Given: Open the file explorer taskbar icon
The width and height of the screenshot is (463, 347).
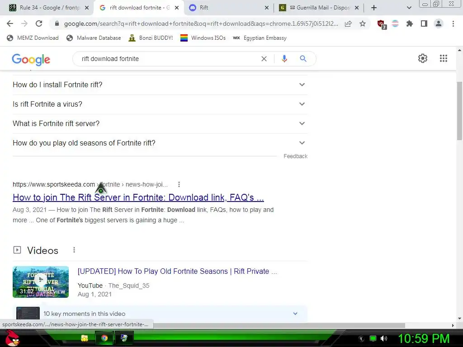Looking at the screenshot, I should pyautogui.click(x=85, y=338).
